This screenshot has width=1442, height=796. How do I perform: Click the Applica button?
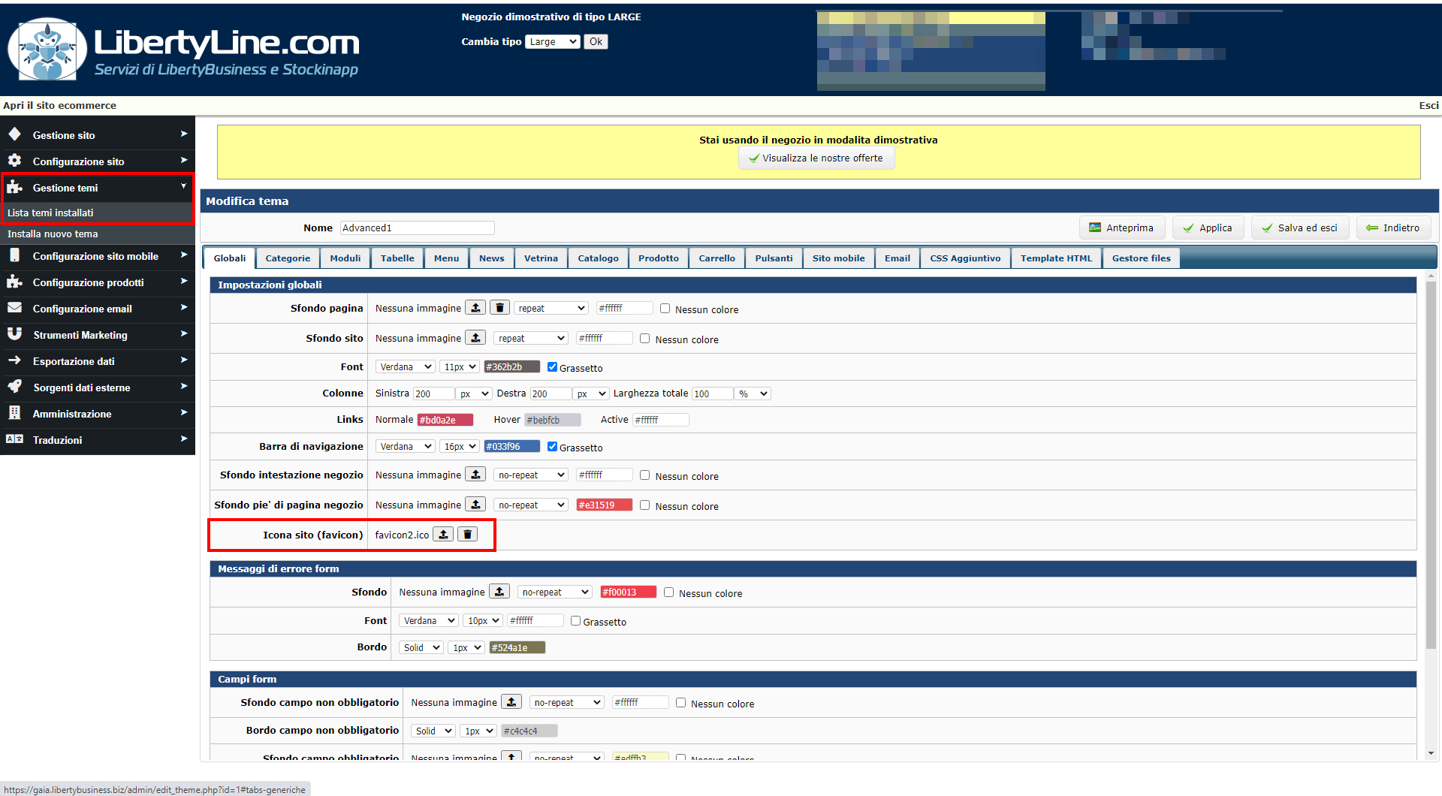click(1208, 228)
